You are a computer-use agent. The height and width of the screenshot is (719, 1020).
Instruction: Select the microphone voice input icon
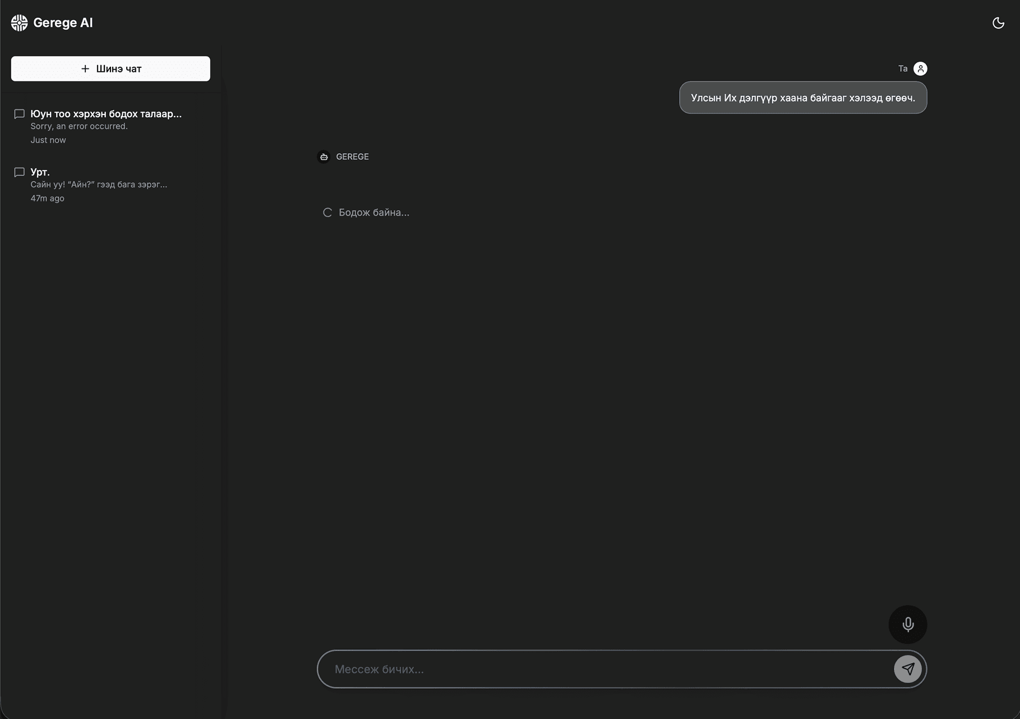pos(908,624)
